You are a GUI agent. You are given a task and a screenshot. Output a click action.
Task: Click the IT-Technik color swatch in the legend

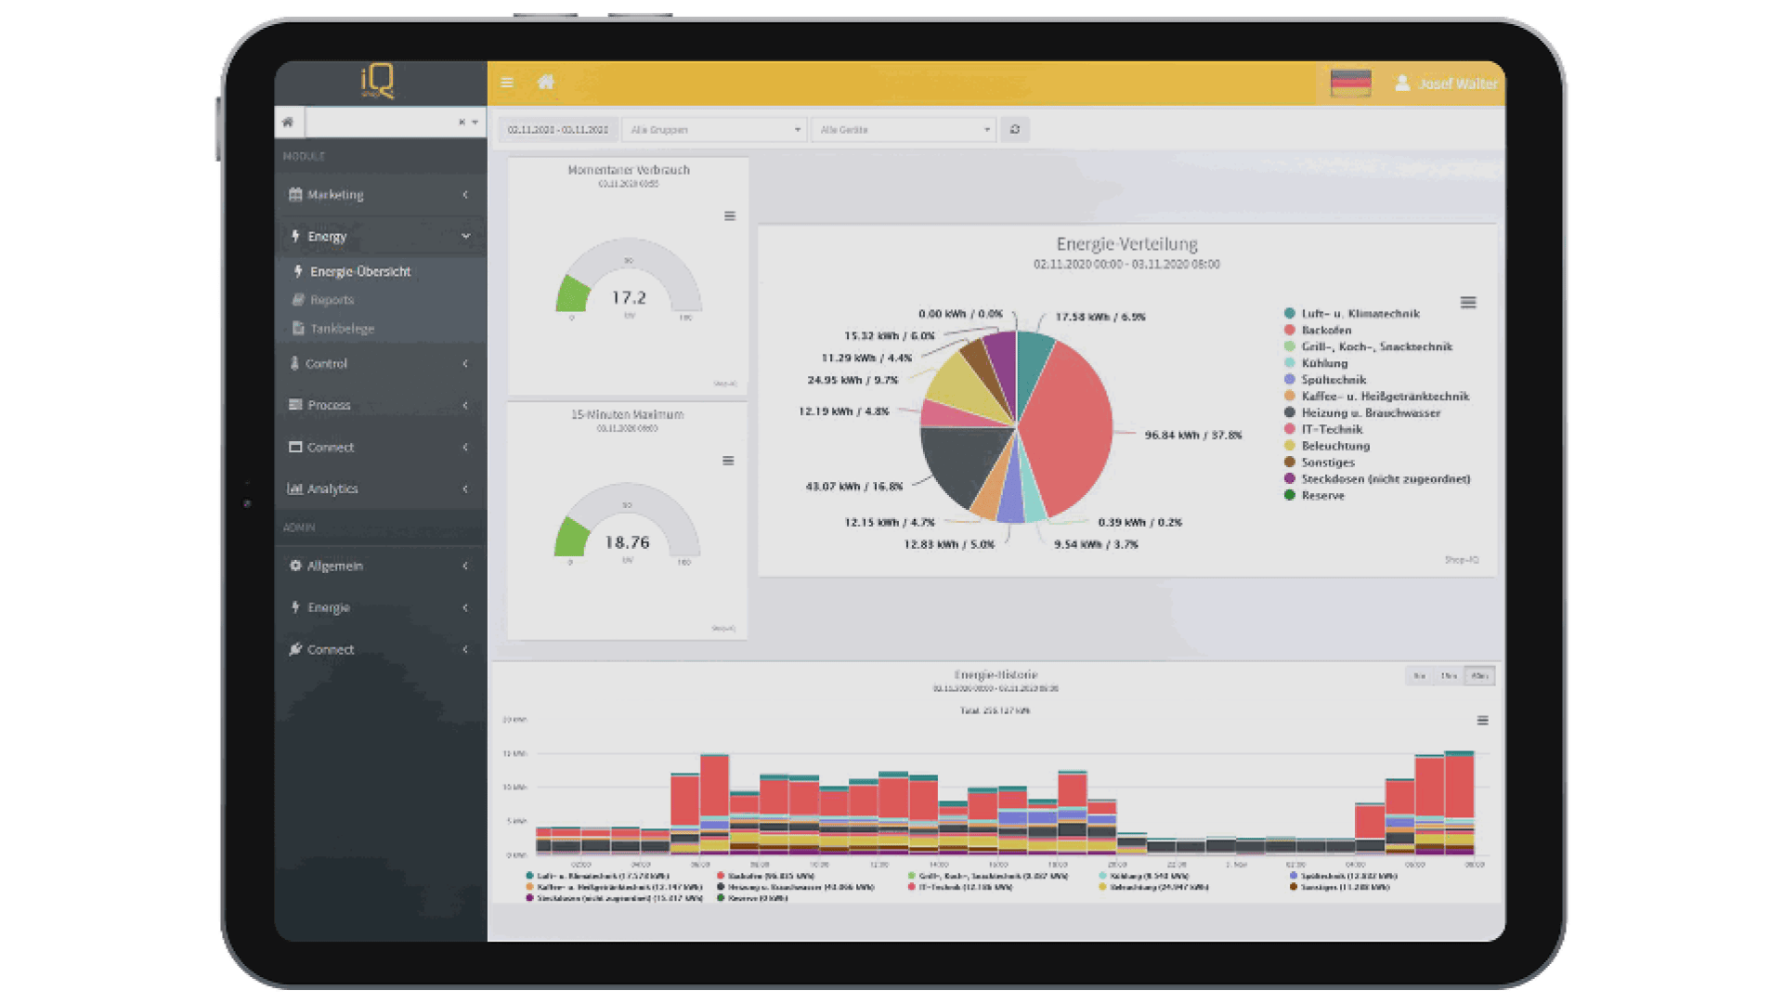[1288, 429]
